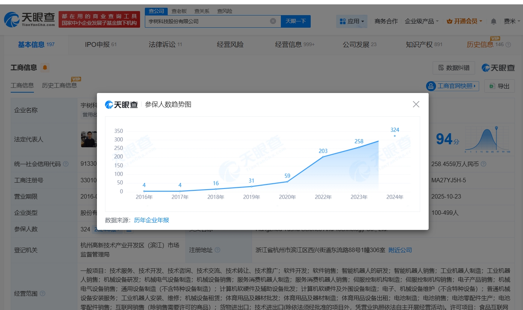The width and height of the screenshot is (523, 310).
Task: Switch to 查公司 search tab
Action: pos(156,11)
